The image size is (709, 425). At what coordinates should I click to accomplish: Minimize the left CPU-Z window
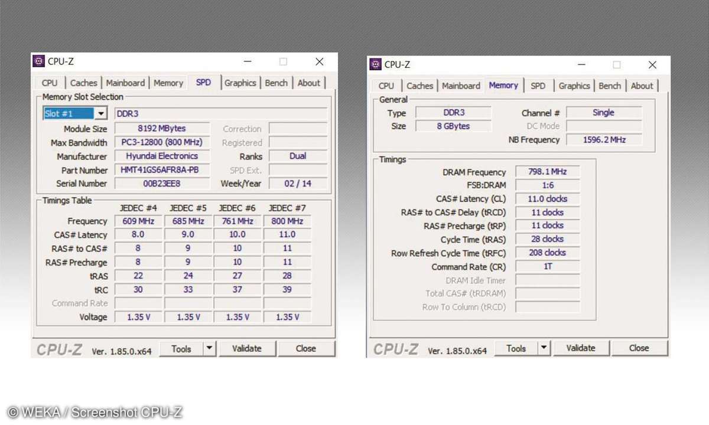point(247,61)
